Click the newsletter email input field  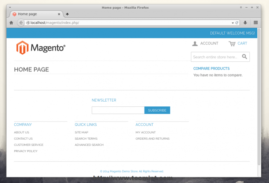(x=118, y=110)
